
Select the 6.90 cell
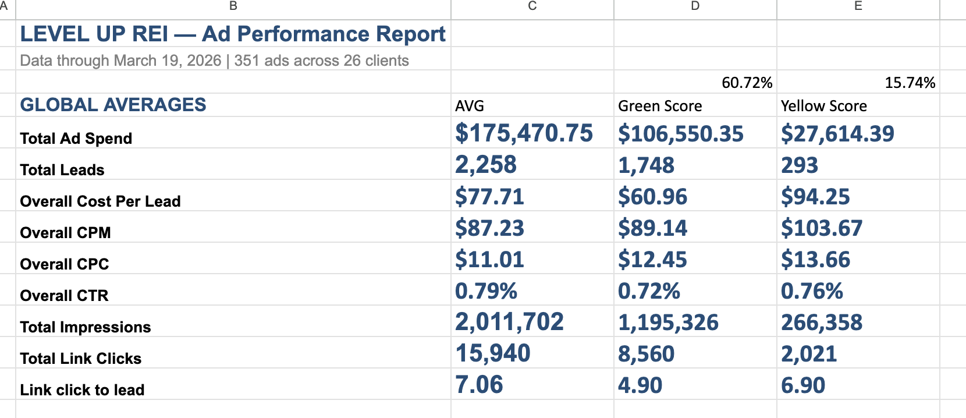coord(858,384)
